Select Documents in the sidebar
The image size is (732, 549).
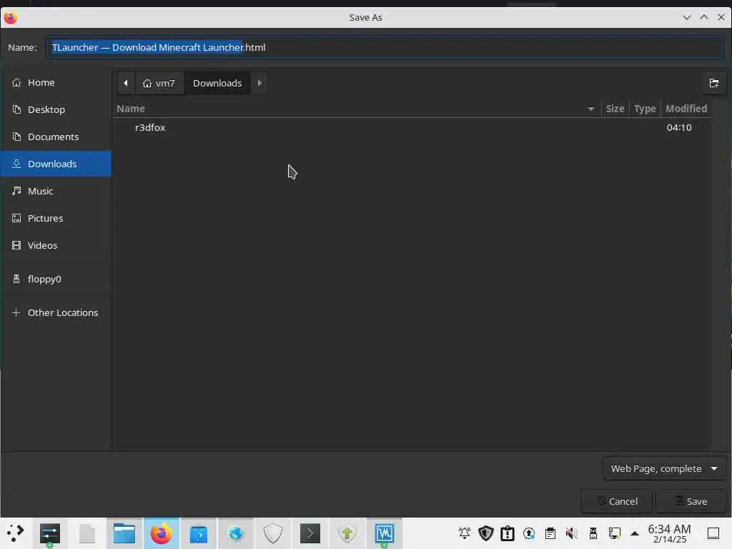[x=56, y=137]
